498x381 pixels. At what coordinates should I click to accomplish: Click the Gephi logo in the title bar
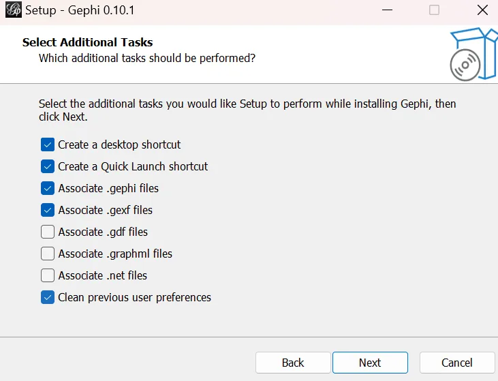point(13,10)
